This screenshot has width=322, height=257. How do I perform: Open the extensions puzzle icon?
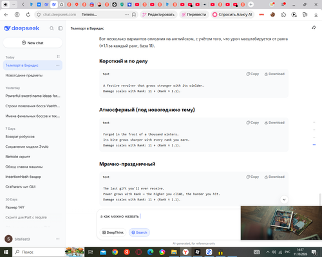point(283,15)
